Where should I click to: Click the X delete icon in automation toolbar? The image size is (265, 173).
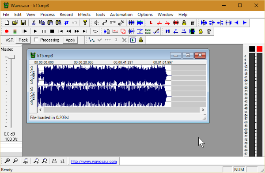(x=124, y=40)
